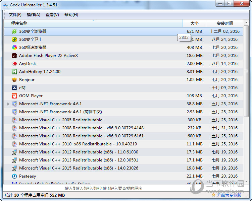Click the Pasteasy blue circle icon
252x201 pixels.
pyautogui.click(x=14, y=176)
